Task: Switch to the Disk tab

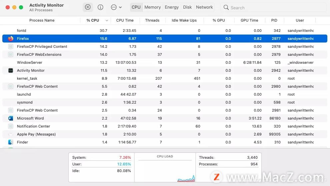Action: [x=187, y=7]
